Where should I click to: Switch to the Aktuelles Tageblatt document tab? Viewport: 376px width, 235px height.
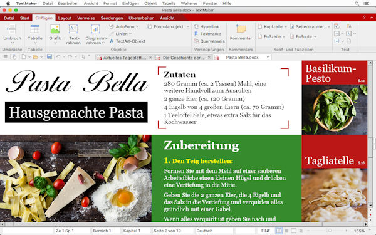(x=124, y=58)
